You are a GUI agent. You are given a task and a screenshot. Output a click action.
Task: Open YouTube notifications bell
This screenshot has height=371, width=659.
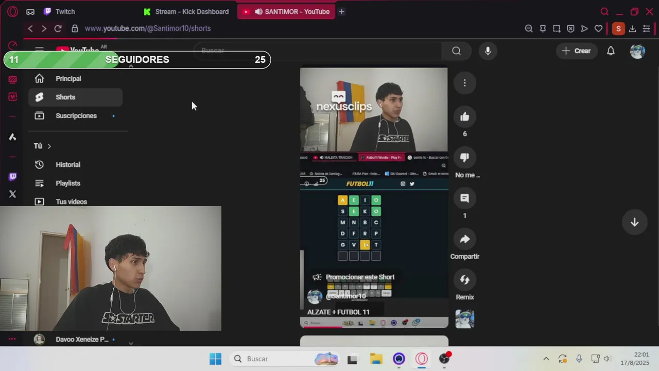coord(611,50)
